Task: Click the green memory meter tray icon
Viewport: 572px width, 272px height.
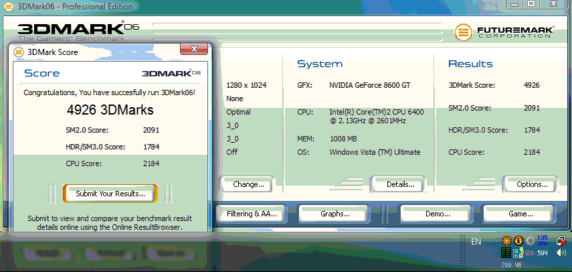Action: [x=506, y=253]
